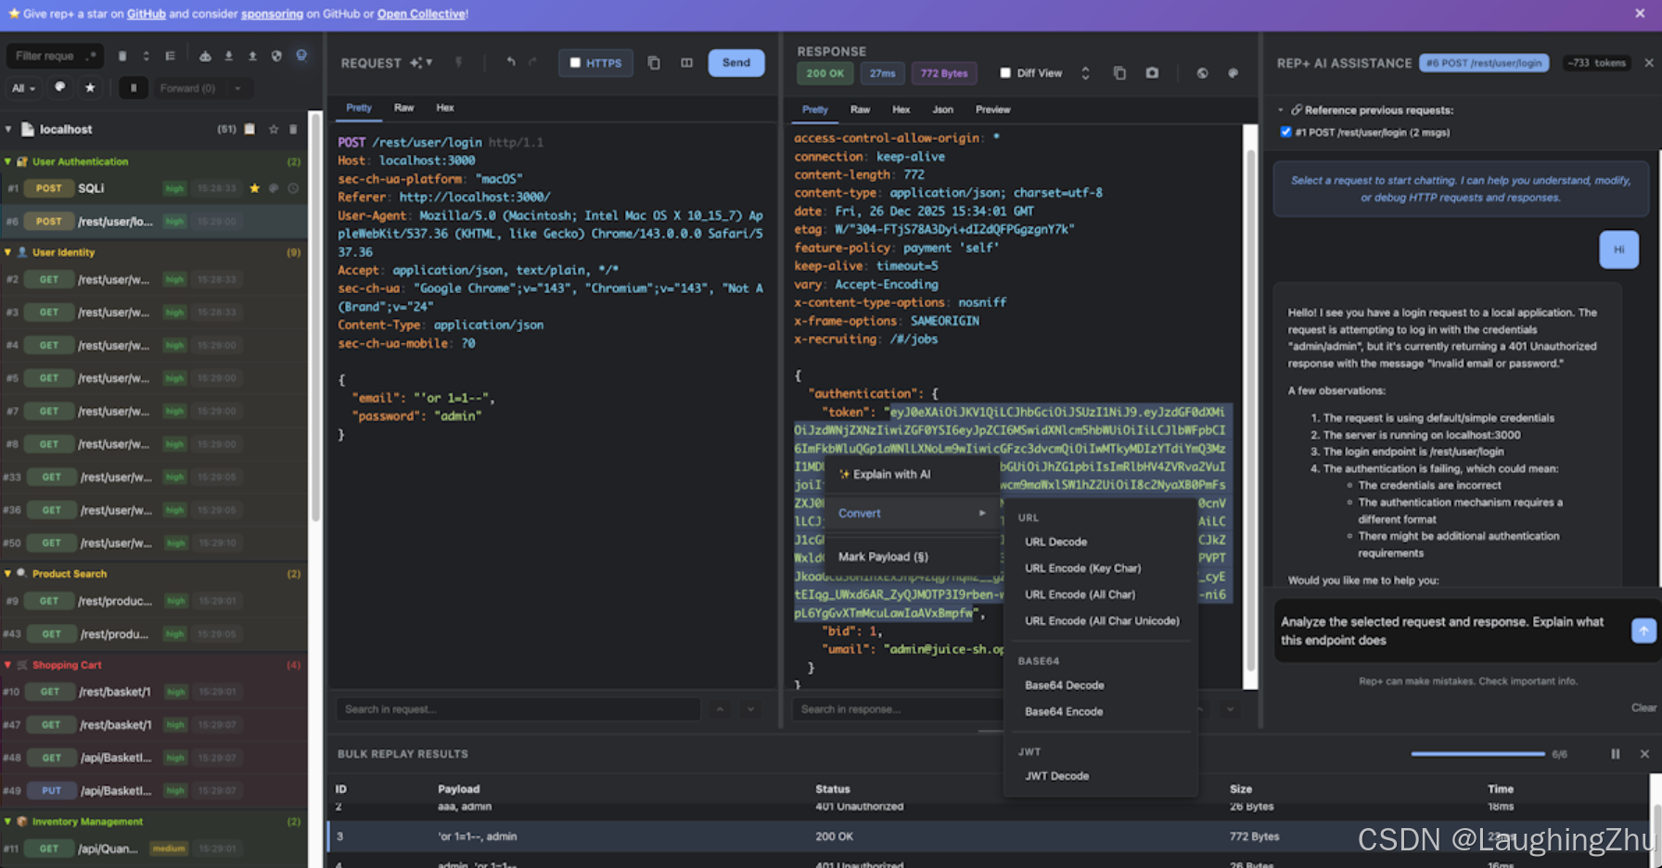The image size is (1662, 868).
Task: Redo the request edit
Action: [x=532, y=62]
